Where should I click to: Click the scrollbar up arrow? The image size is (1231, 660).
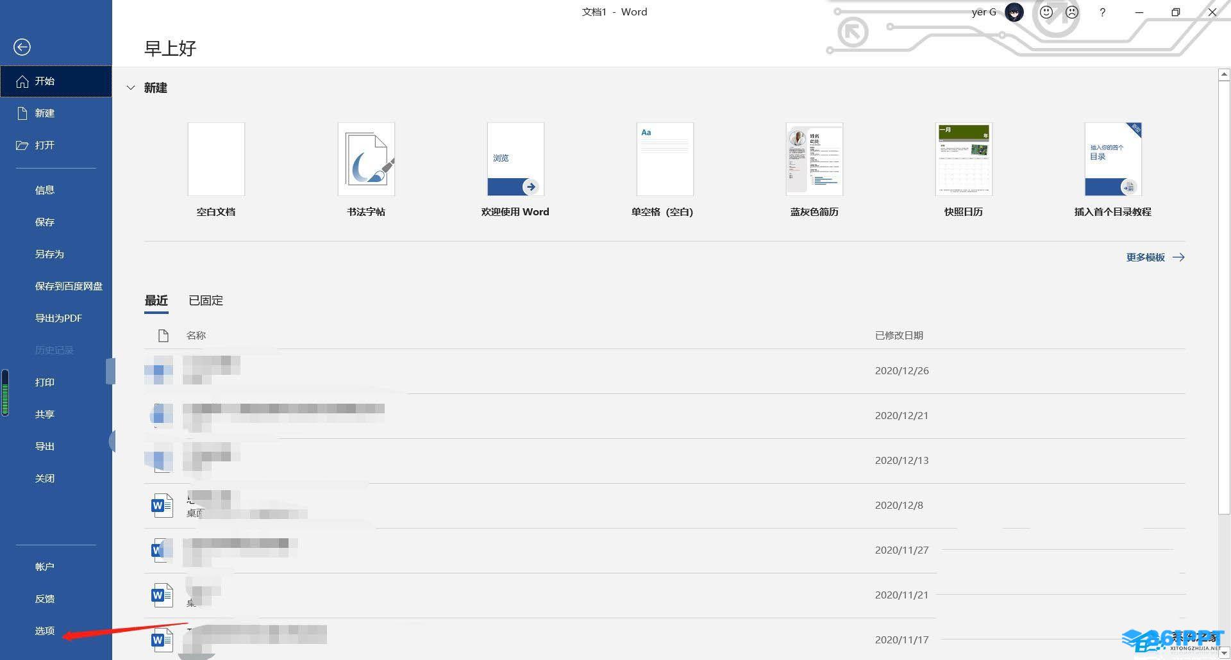click(x=1224, y=75)
